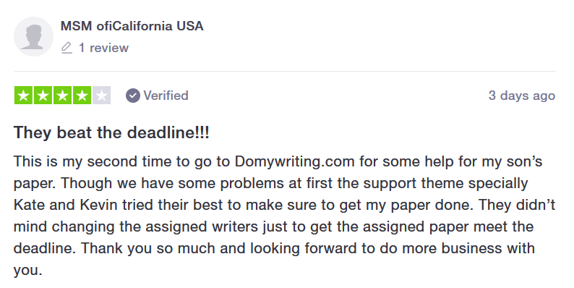Viewport: 574px width, 288px height.
Task: Click the fifth grey empty star
Action: tap(101, 96)
